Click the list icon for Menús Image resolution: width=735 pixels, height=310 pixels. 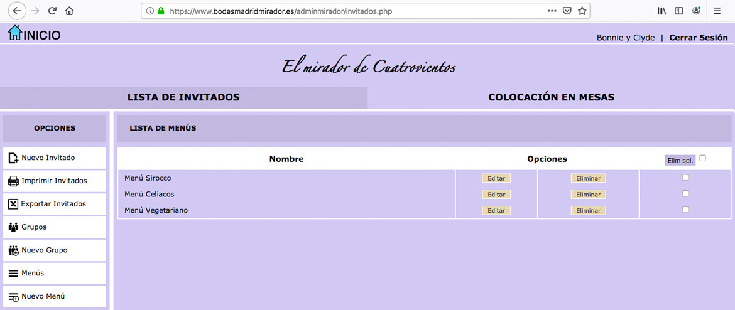pyautogui.click(x=14, y=273)
